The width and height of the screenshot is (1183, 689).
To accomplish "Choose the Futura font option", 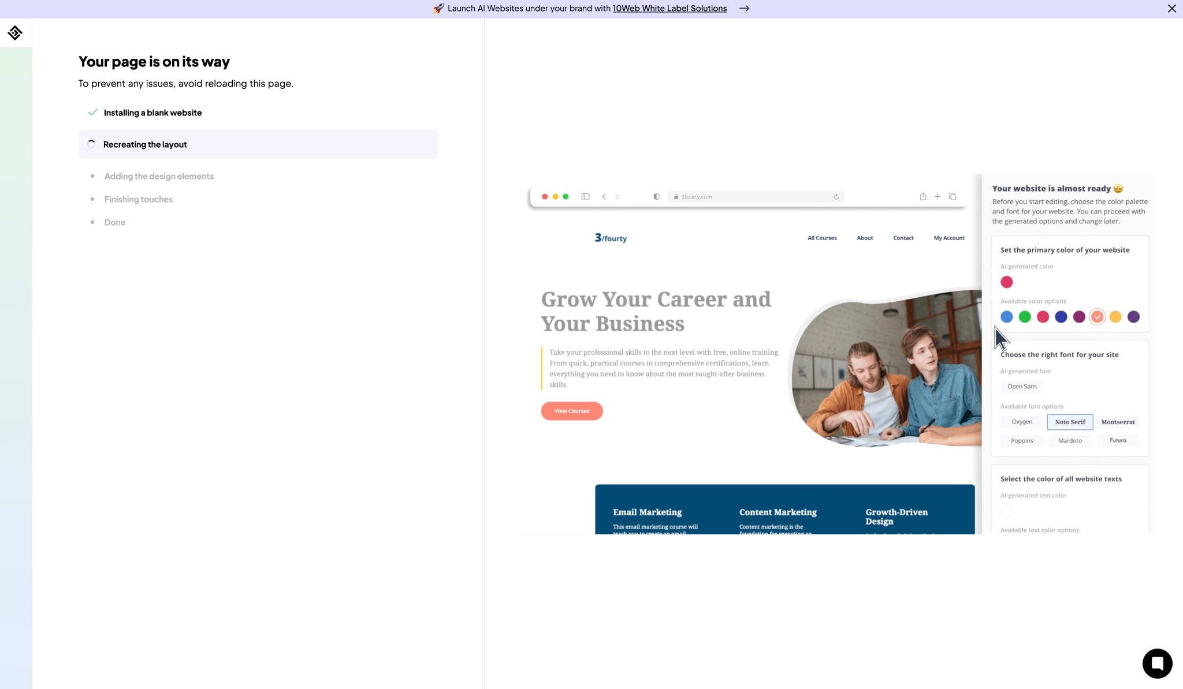I will (1118, 440).
